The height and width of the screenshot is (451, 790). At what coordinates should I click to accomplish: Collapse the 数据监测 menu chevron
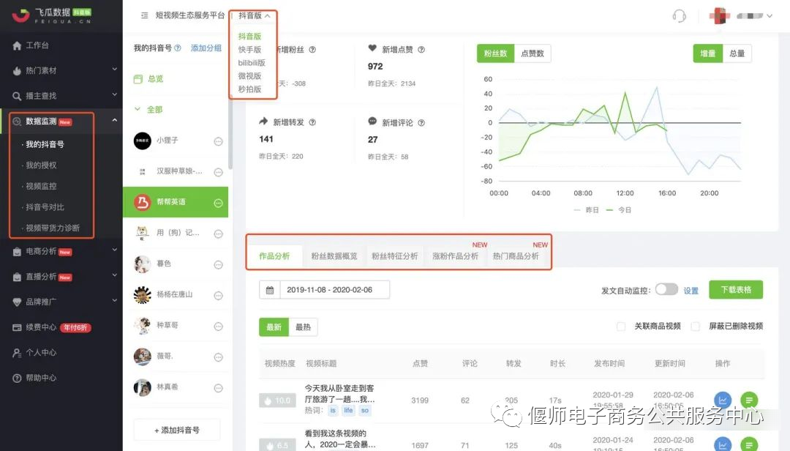(x=114, y=120)
